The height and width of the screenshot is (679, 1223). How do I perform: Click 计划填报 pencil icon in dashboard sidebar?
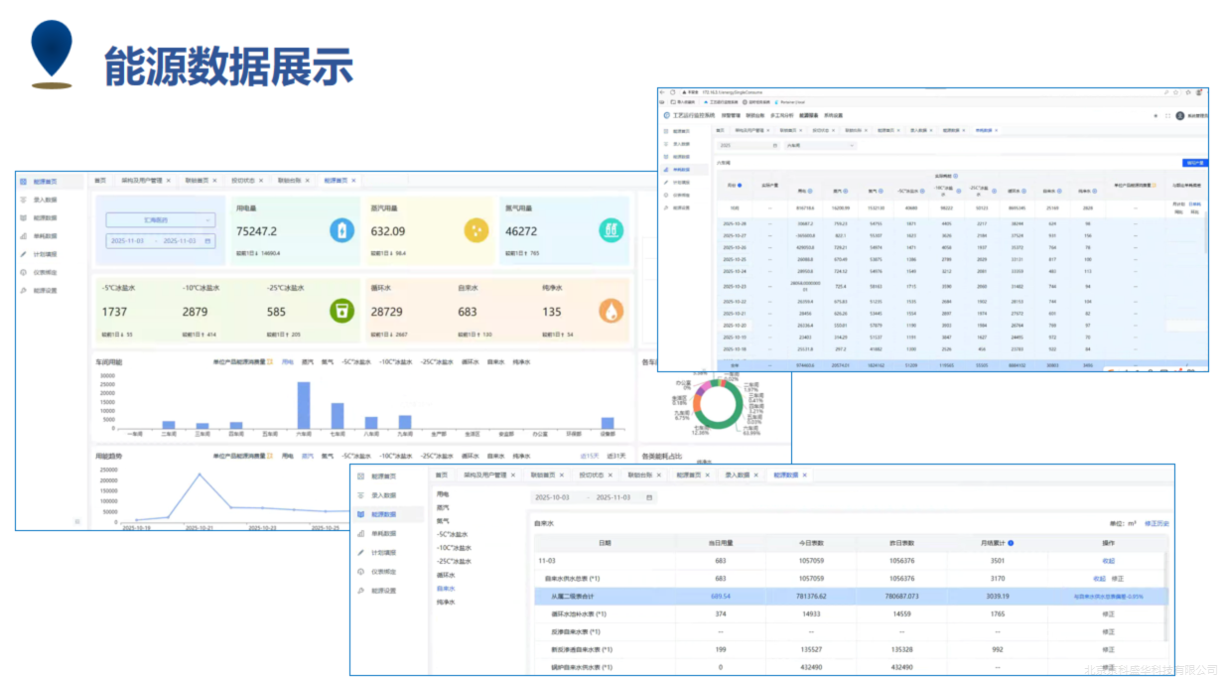24,254
